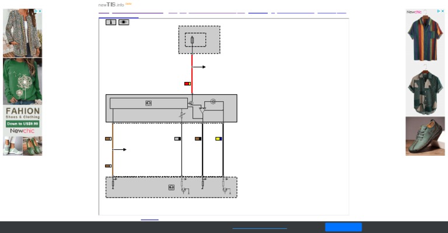Click the info button above the diagram
Viewport: 448px width, 233px height.
pos(111,22)
